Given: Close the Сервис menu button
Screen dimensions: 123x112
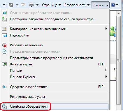Looking at the screenshot, I should click(x=100, y=5).
